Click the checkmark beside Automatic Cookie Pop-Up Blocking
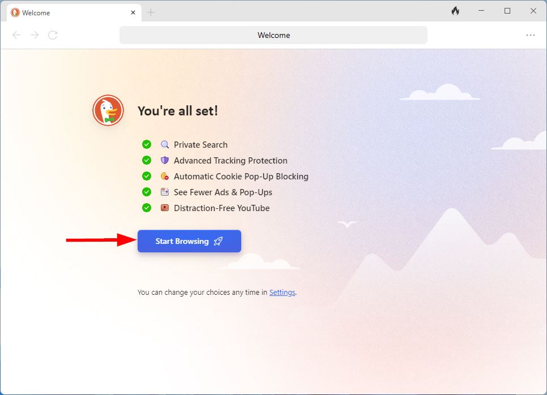The height and width of the screenshot is (395, 547). 147,176
